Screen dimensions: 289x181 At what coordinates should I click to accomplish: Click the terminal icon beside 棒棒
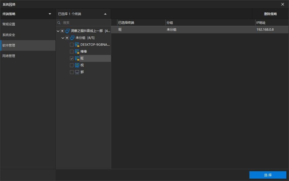pos(77,51)
